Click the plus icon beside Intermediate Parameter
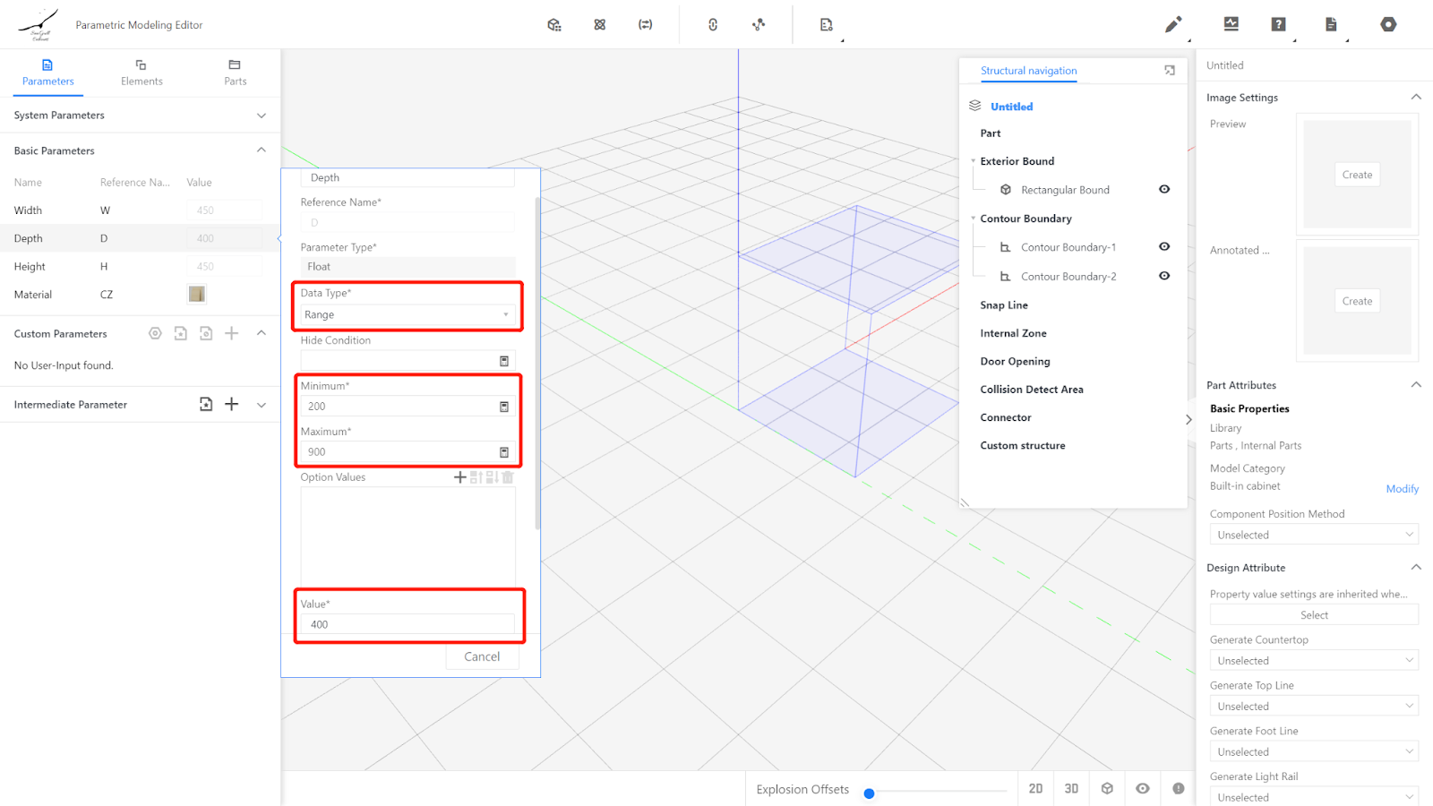Viewport: 1433px width, 806px height. pyautogui.click(x=232, y=404)
